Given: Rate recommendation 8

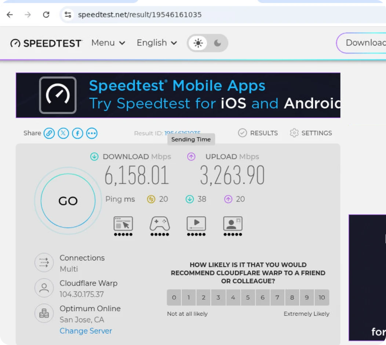Looking at the screenshot, I should [x=292, y=298].
